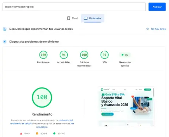
Task: Click the Analizar button
Action: click(x=157, y=7)
